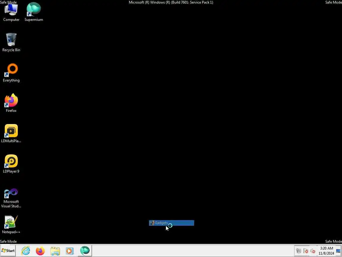The height and width of the screenshot is (257, 342).
Task: Choose Gadgets in the context menu
Action: [171, 223]
